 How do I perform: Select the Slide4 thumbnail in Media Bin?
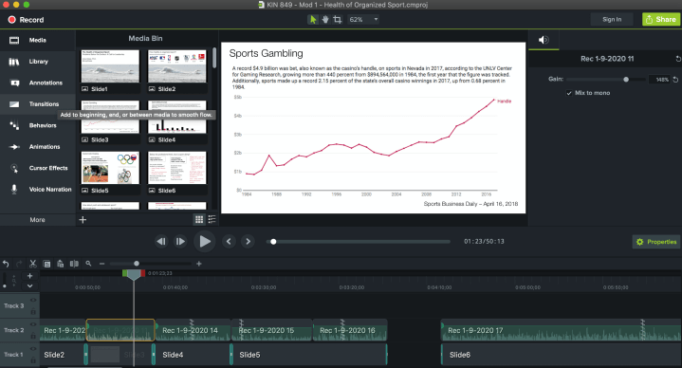(x=177, y=117)
